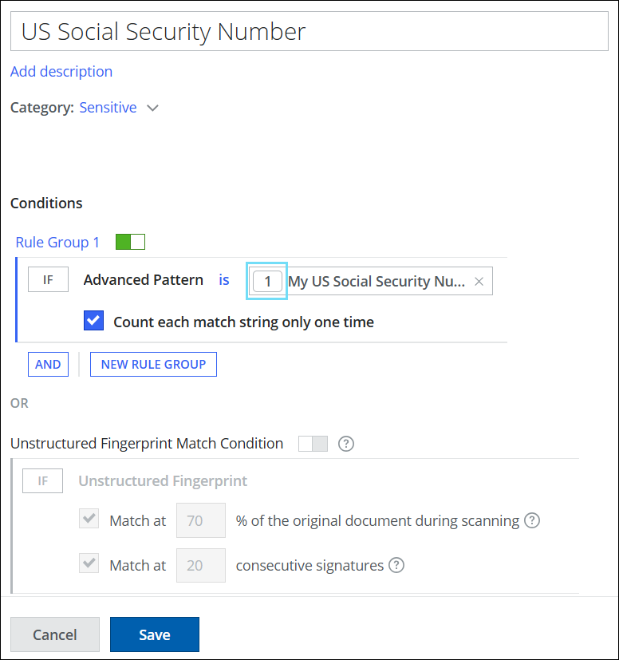Click the help icon beside Unstructured Fingerprint toggle
The width and height of the screenshot is (619, 660).
click(x=346, y=444)
